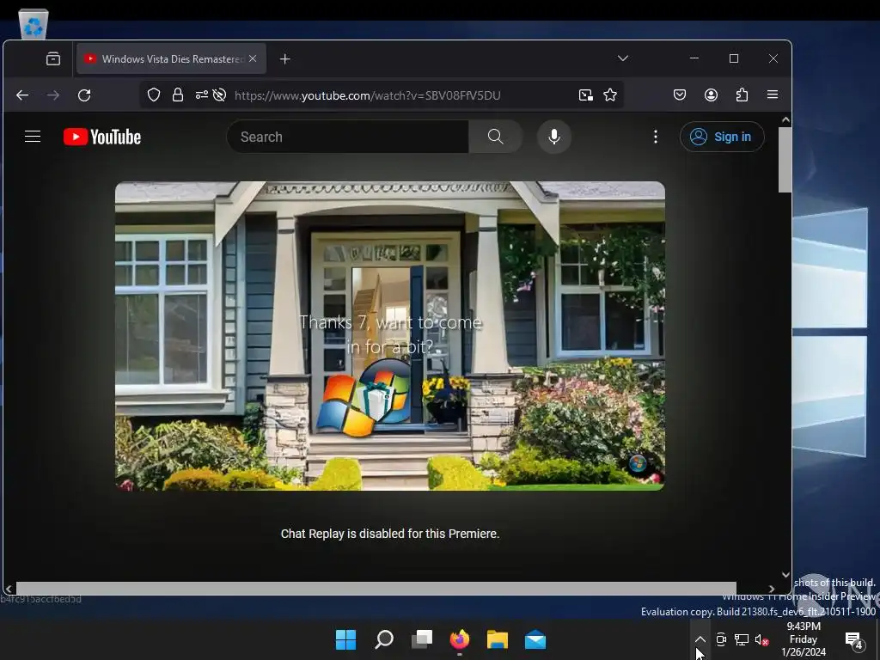880x660 pixels.
Task: Click the scroll left arrow
Action: point(9,589)
